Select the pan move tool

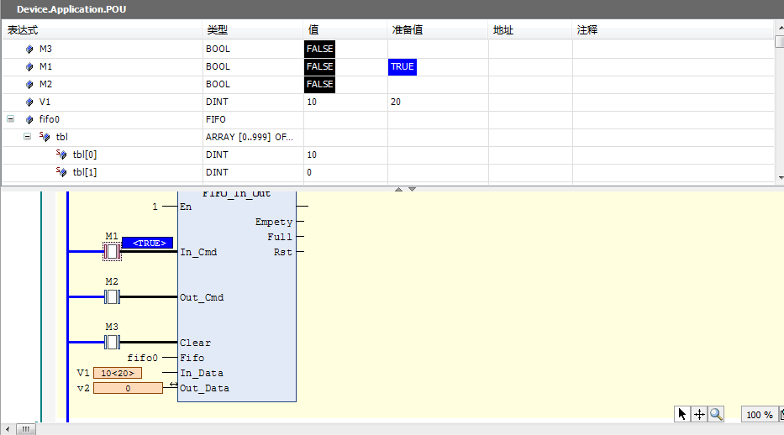click(x=699, y=414)
